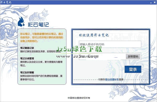Click the 彩云笔记 title in the title bar

tap(6, 2)
